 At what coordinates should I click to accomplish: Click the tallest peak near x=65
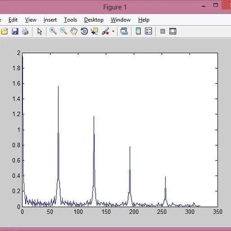58,86
